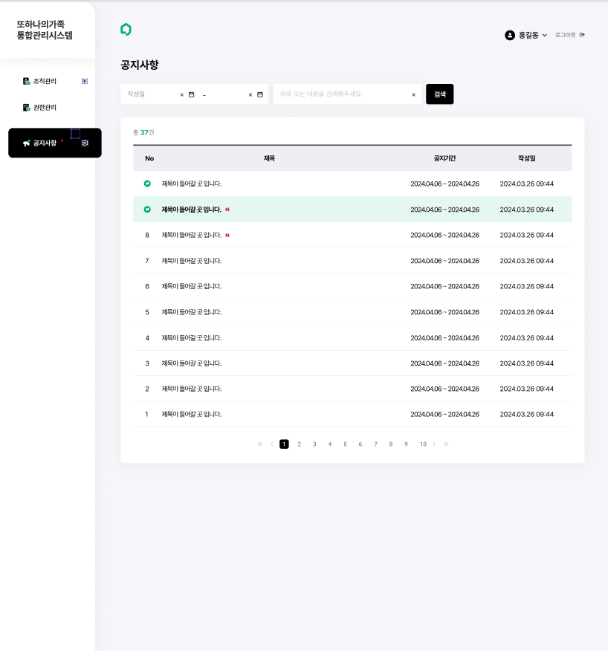Clear the search keyword with X icon
This screenshot has width=608, height=651.
click(x=414, y=94)
